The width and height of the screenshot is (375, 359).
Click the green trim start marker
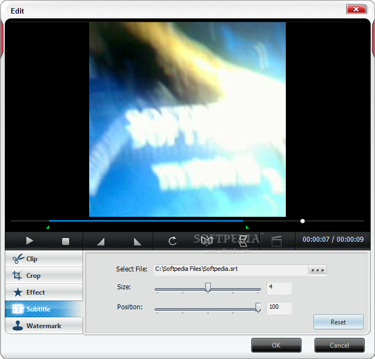[x=48, y=227]
